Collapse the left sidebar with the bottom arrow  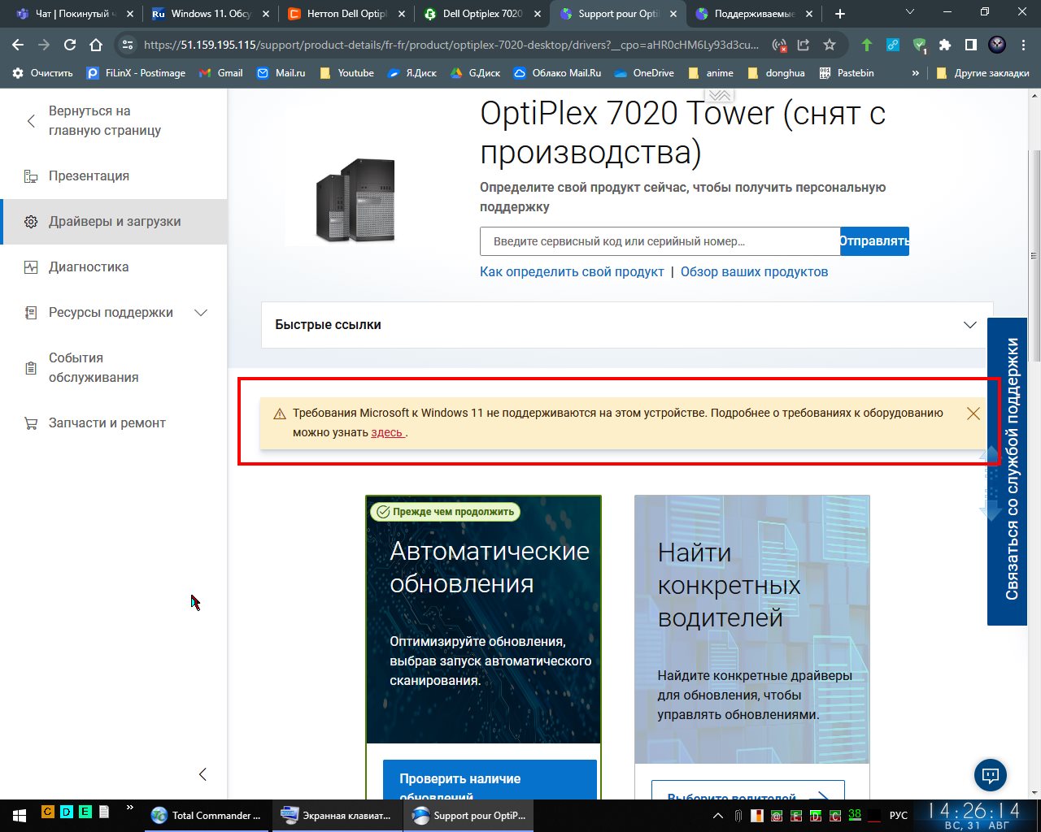coord(203,774)
